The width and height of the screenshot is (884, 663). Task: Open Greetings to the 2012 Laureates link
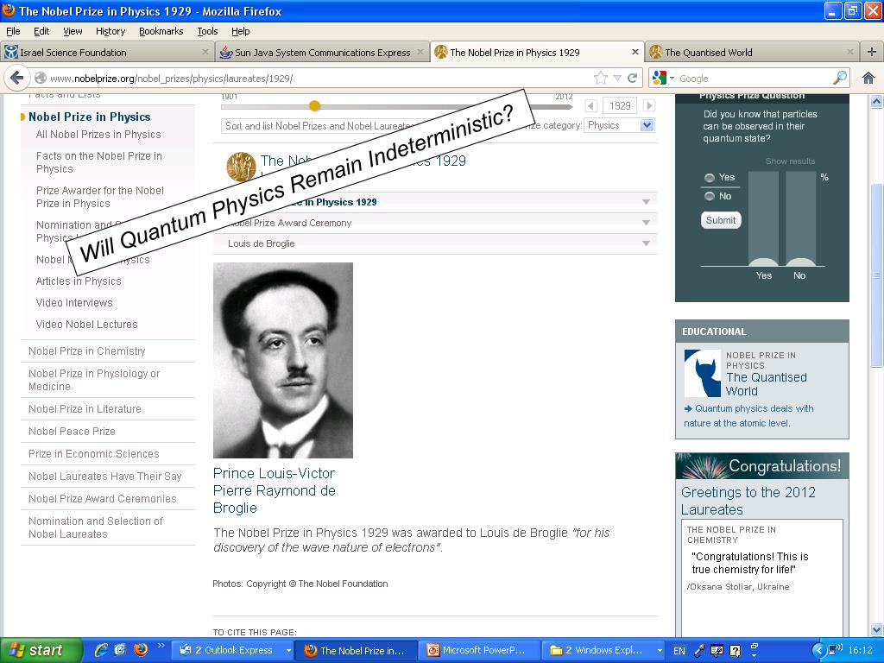click(x=748, y=501)
